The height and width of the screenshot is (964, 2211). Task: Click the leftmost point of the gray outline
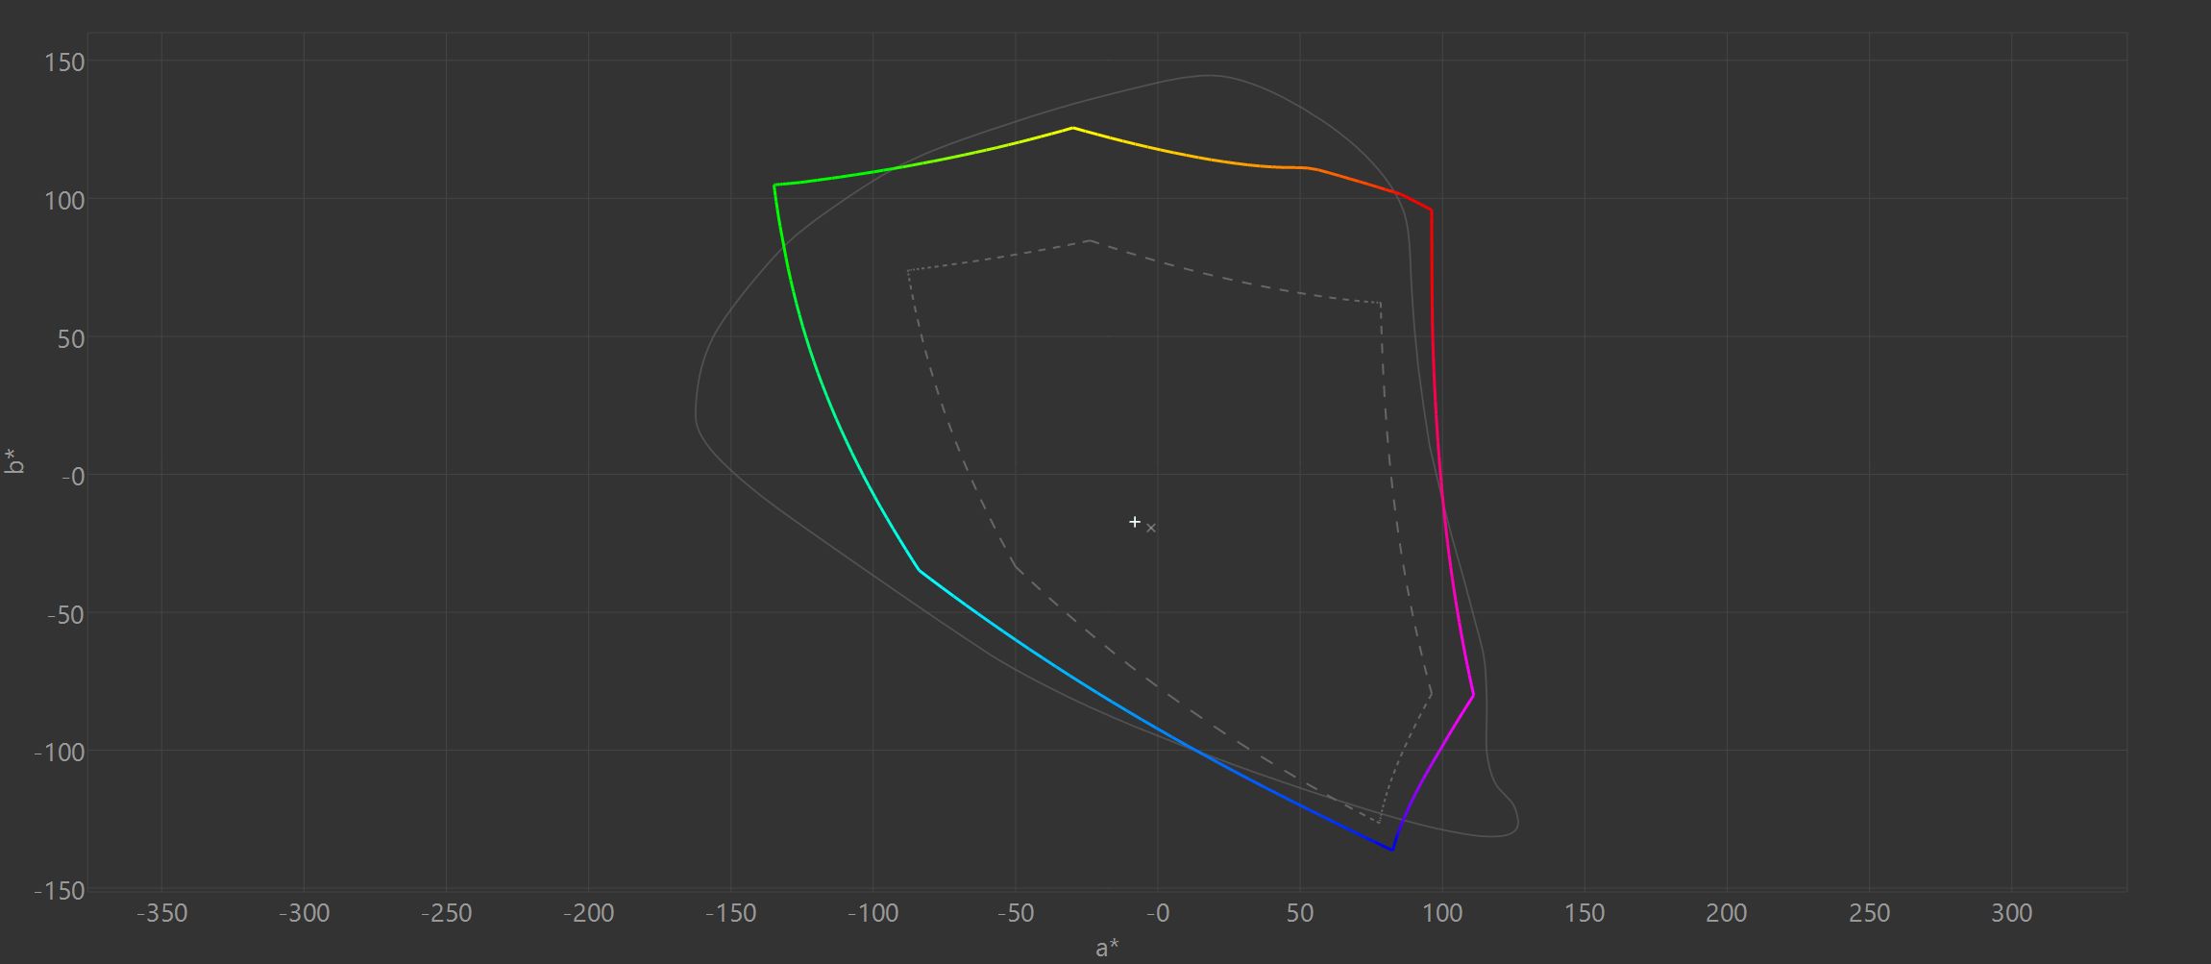coord(695,418)
